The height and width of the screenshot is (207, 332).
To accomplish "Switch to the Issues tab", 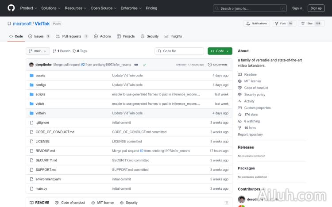I will (39, 36).
